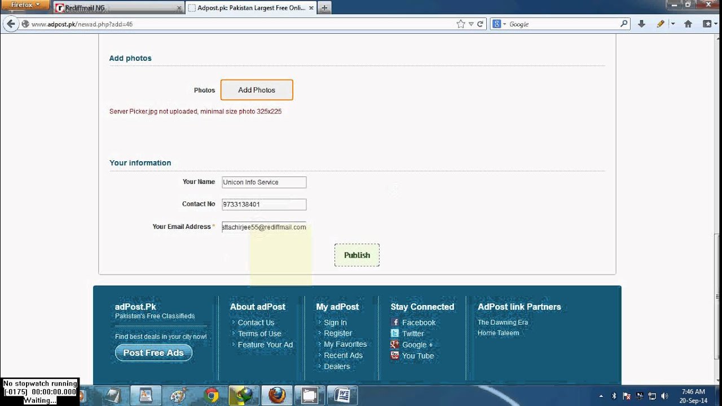Click the volume speaker tray icon

coord(664,396)
